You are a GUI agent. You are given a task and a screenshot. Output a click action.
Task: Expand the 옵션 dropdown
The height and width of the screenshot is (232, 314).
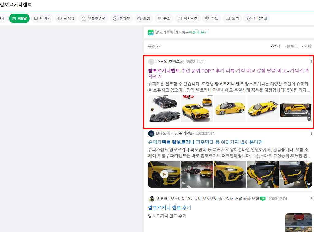click(154, 46)
